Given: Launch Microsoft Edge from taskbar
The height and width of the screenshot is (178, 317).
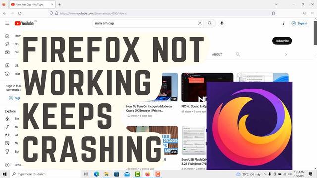Looking at the screenshot, I should (97, 174).
